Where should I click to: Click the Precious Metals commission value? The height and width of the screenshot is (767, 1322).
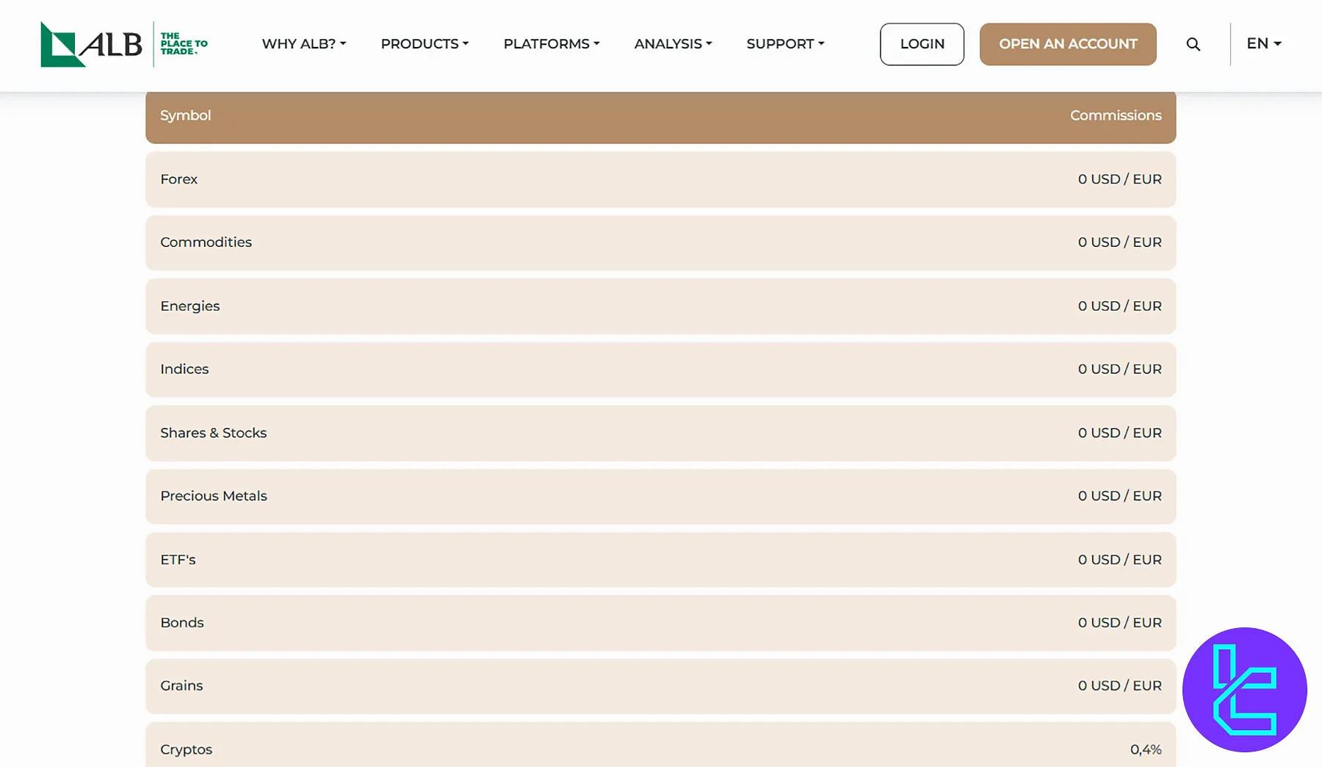(1120, 496)
